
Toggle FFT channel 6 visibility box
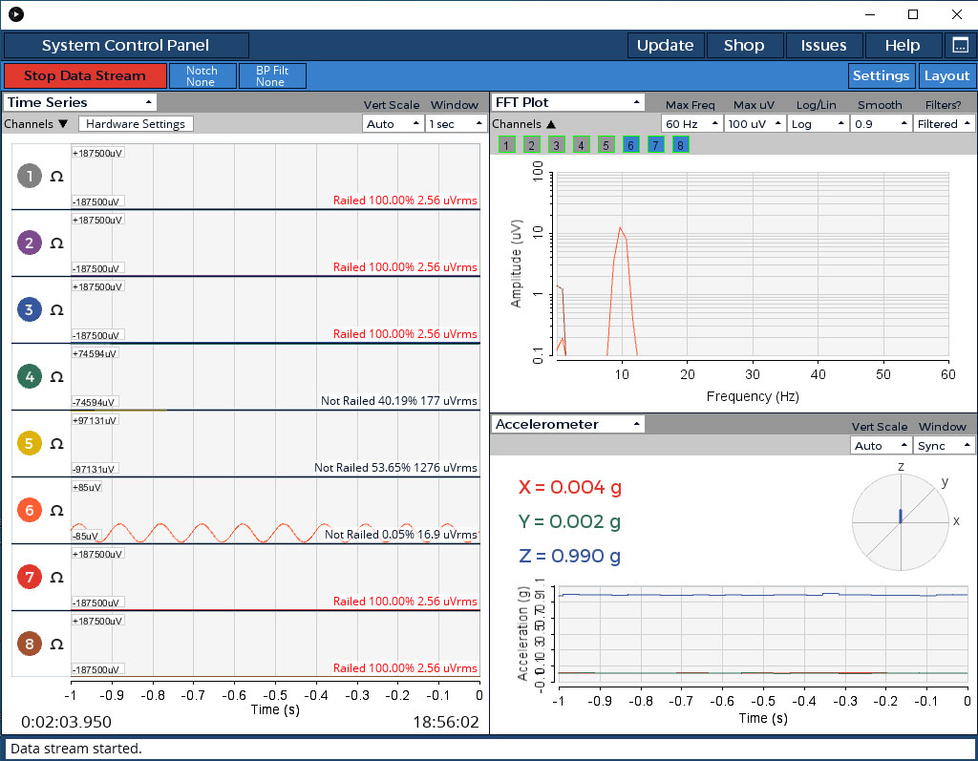click(630, 145)
